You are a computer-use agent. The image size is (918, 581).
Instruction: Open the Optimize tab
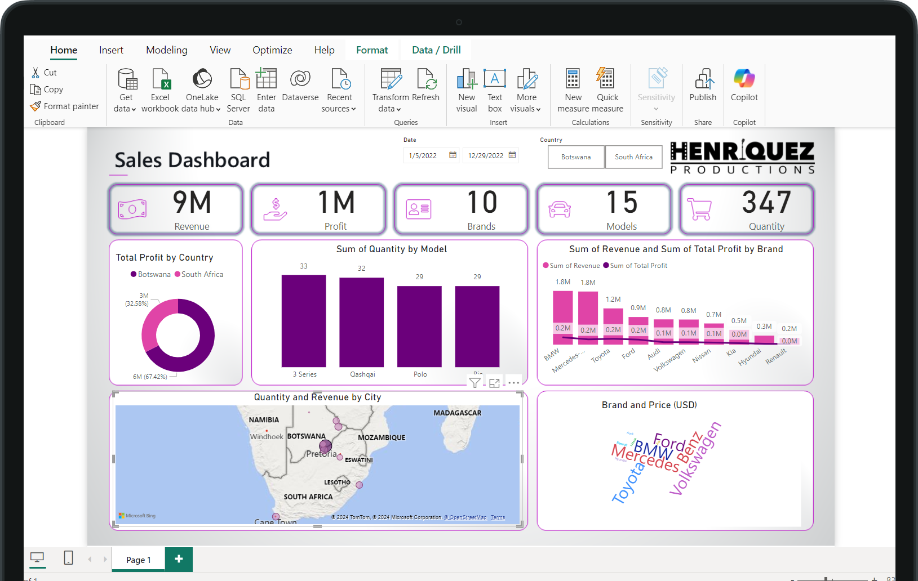point(272,50)
